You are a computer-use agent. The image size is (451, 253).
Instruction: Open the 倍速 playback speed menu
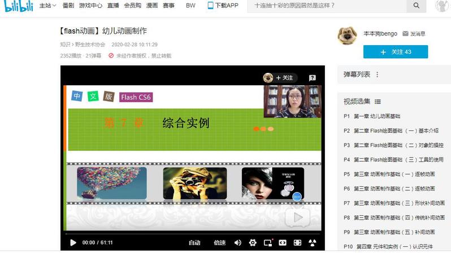pos(219,243)
